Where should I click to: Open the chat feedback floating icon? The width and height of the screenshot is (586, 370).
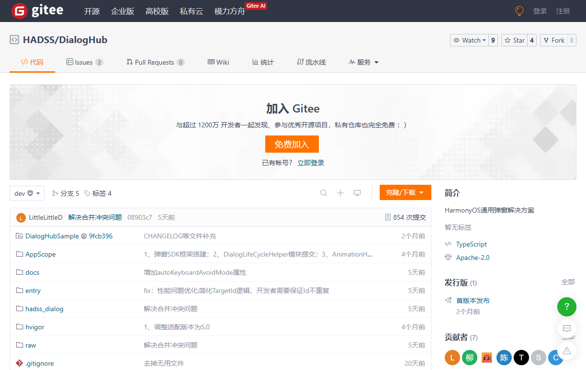(x=567, y=328)
